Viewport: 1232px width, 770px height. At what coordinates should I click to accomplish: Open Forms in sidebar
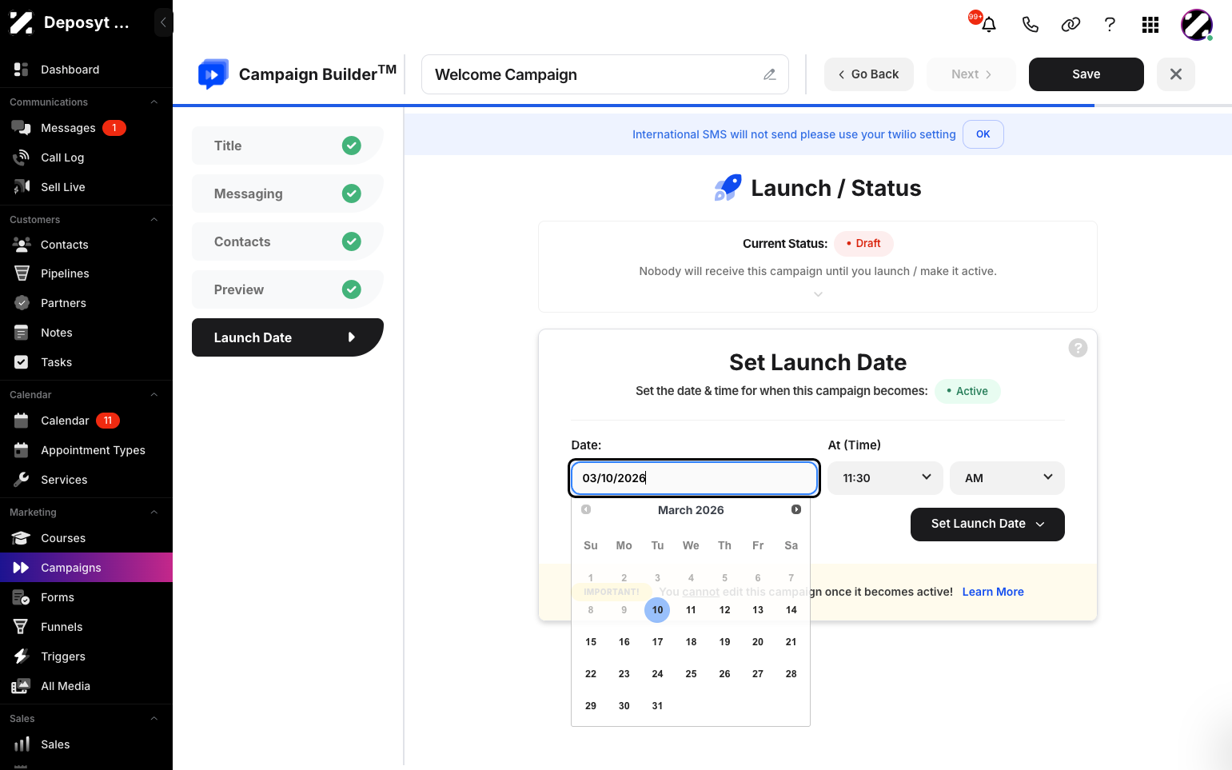(x=86, y=597)
